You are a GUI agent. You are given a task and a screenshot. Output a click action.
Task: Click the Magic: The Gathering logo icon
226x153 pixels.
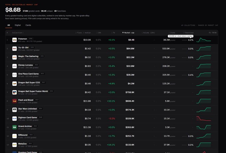[14, 57]
